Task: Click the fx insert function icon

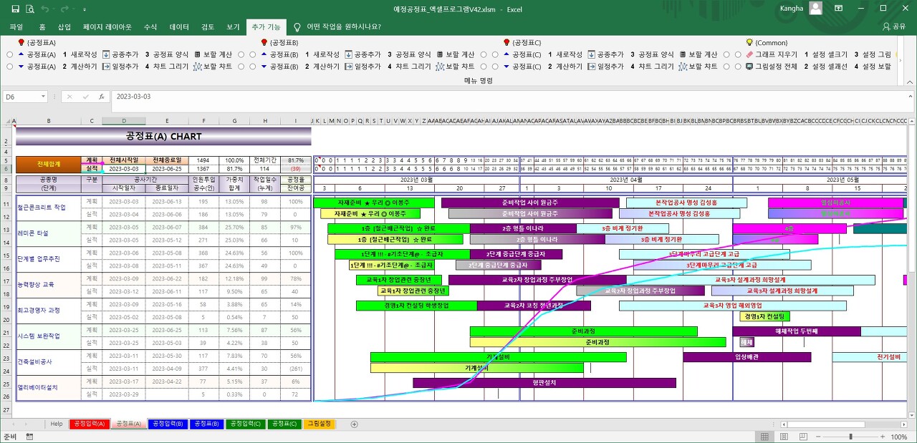Action: click(x=101, y=97)
